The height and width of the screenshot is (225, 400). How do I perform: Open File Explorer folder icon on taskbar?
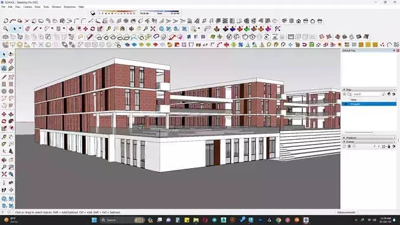pos(196,220)
